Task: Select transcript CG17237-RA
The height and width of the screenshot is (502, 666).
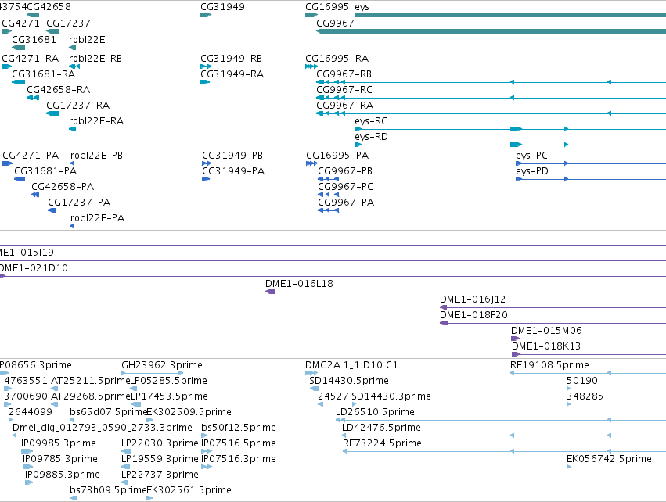Action: tap(77, 106)
